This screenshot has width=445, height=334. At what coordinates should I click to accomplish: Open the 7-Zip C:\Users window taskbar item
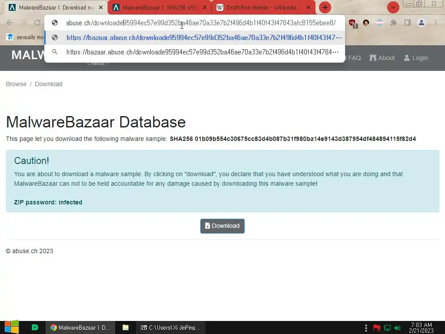pyautogui.click(x=170, y=327)
